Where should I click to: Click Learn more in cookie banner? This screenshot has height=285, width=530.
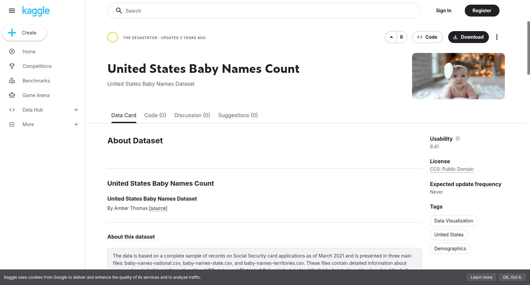[481, 277]
